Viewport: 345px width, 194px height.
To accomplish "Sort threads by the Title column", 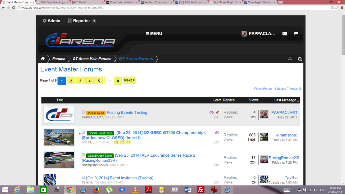I will pyautogui.click(x=59, y=100).
